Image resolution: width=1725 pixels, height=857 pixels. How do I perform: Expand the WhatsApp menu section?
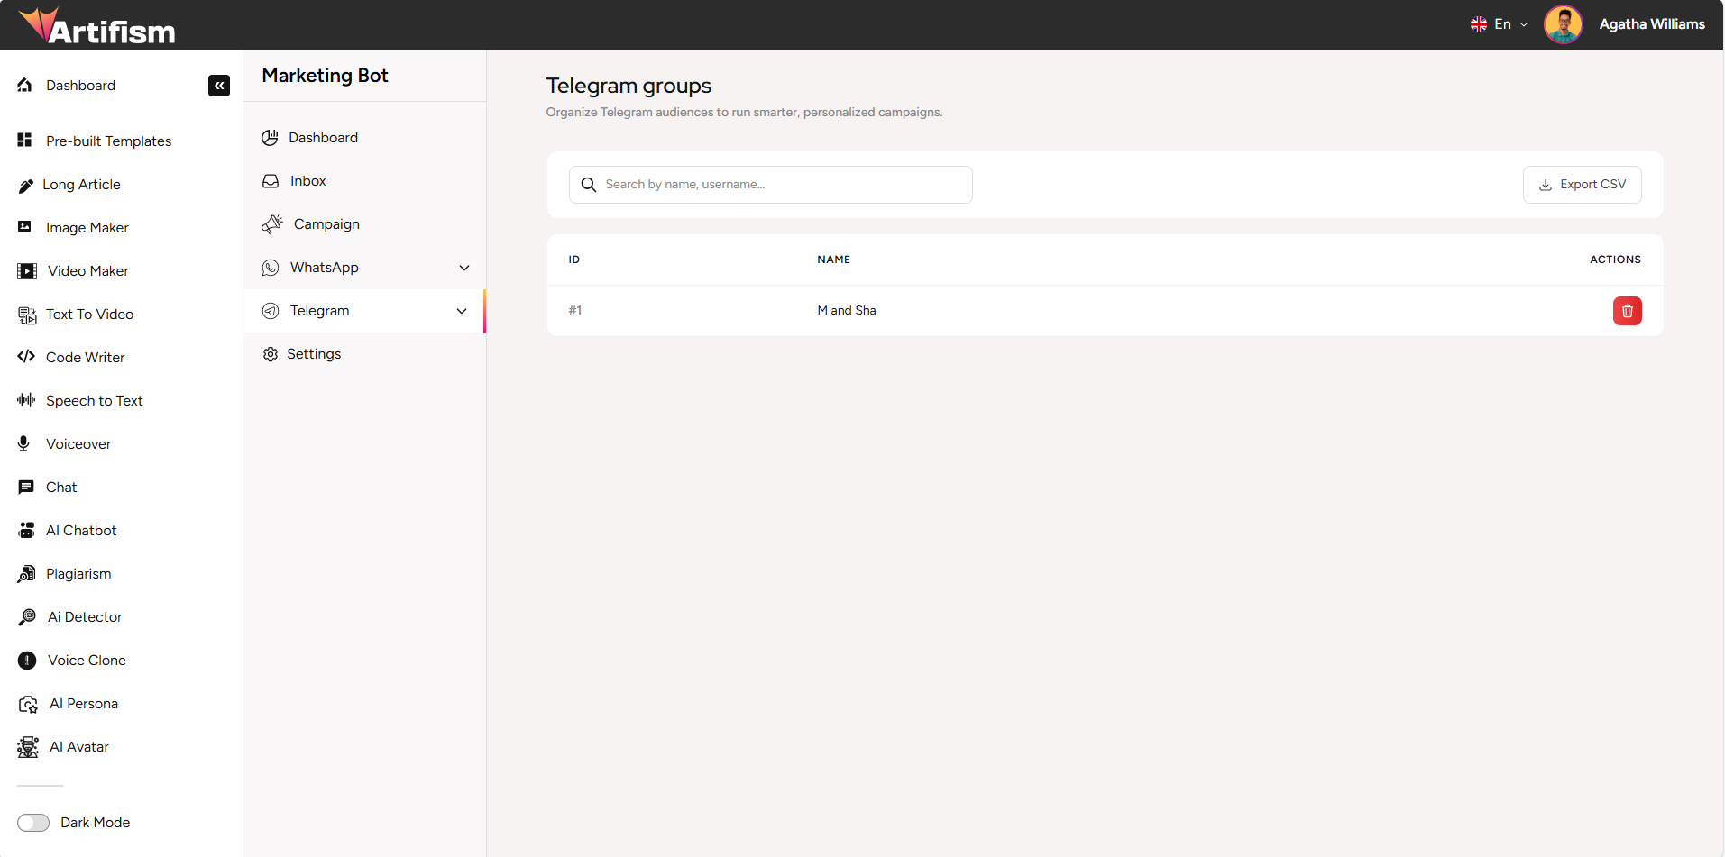coord(364,267)
